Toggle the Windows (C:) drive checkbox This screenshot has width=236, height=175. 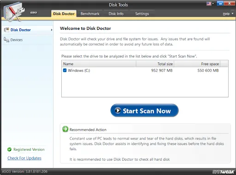65,70
